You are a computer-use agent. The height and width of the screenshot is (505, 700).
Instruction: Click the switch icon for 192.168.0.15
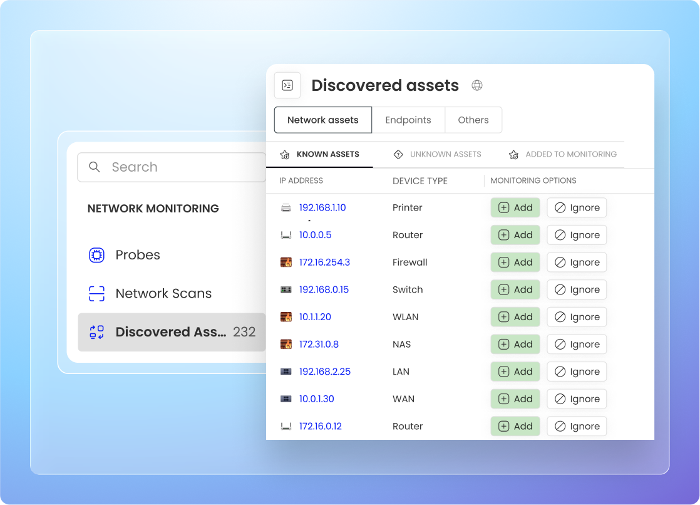point(286,289)
